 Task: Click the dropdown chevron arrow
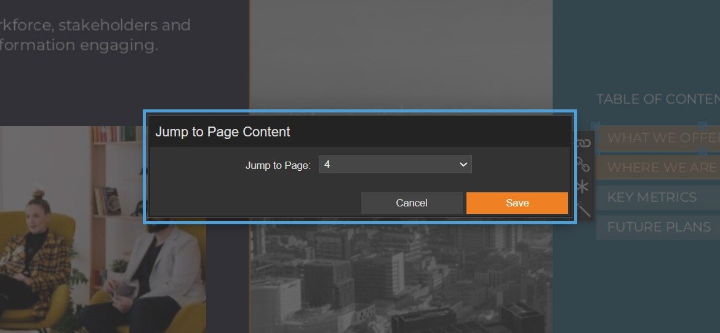tap(463, 165)
